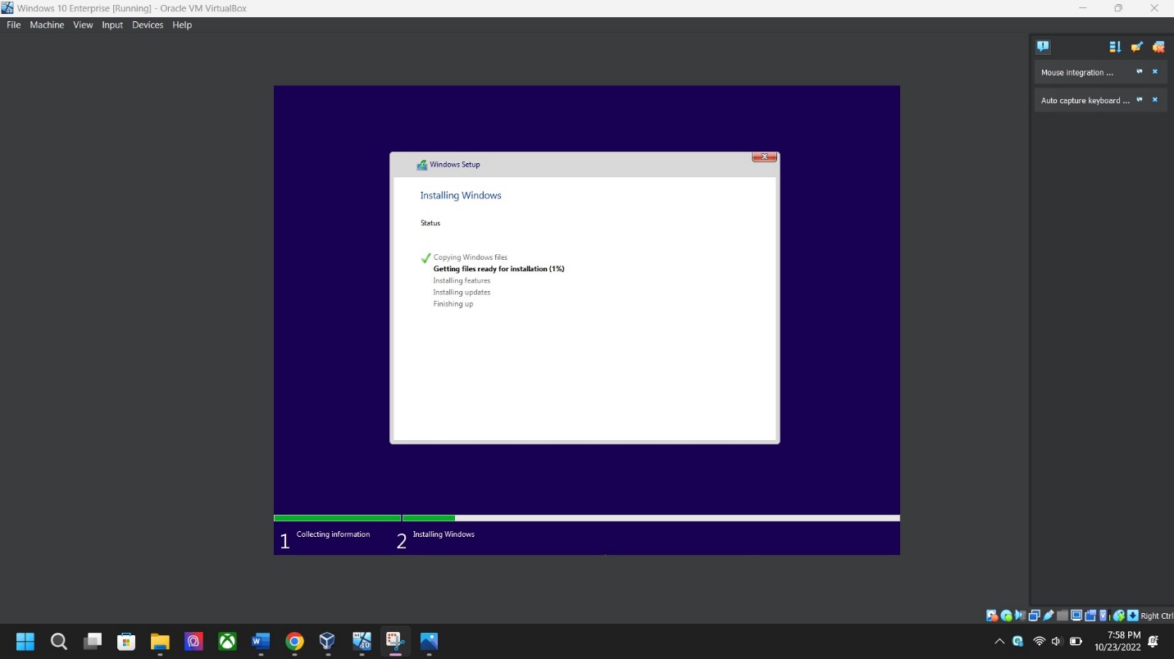Click the hard disk activity status icon

click(x=992, y=616)
